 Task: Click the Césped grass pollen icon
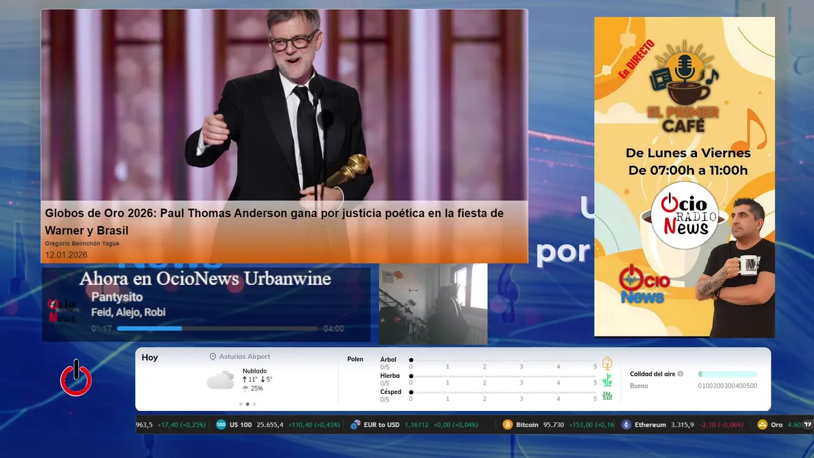pyautogui.click(x=607, y=396)
